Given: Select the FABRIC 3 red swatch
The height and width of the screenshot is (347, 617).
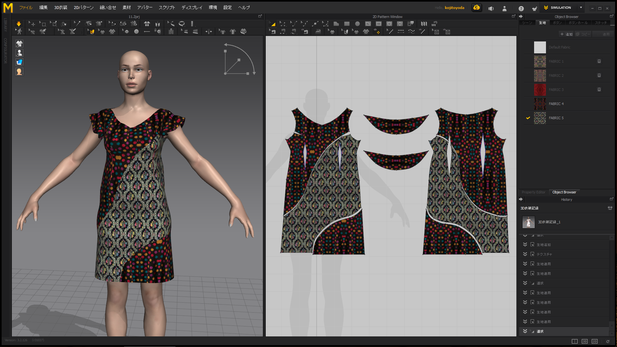Looking at the screenshot, I should 540,90.
